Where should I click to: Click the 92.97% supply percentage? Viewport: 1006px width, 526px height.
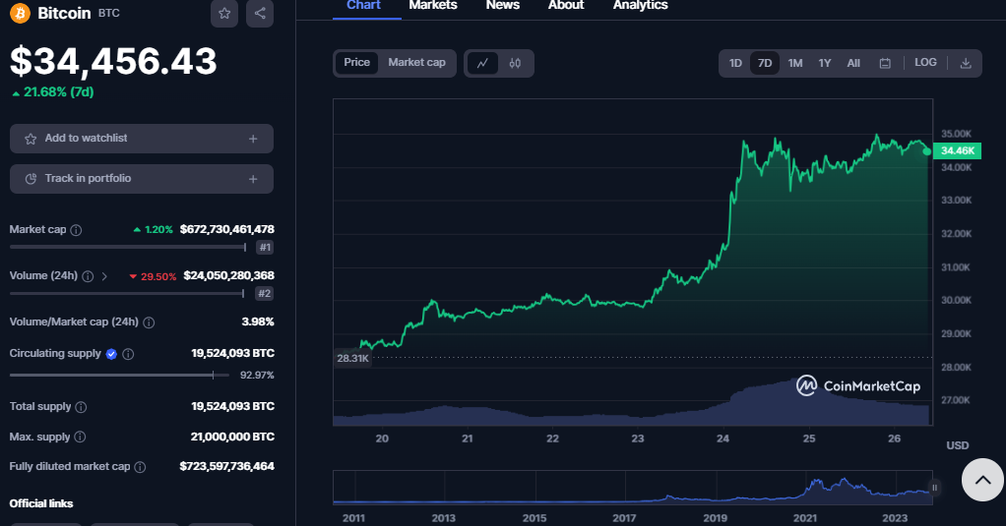[x=257, y=376]
